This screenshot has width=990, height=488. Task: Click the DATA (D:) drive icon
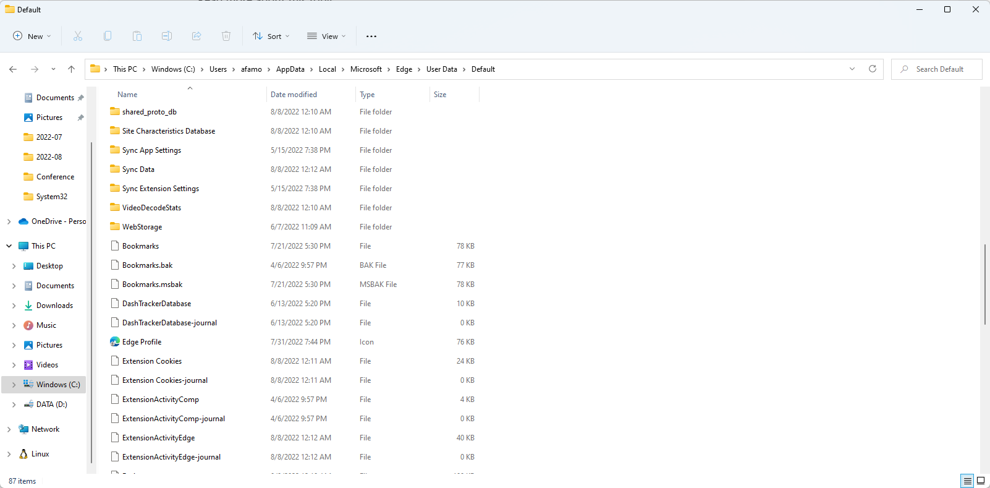pyautogui.click(x=28, y=404)
